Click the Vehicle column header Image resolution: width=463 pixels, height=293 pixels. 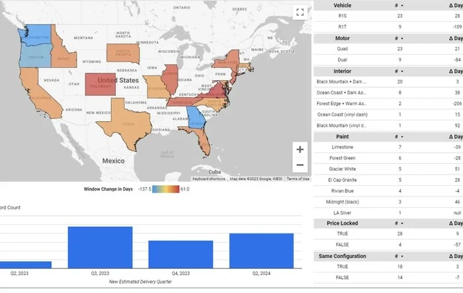coord(342,5)
